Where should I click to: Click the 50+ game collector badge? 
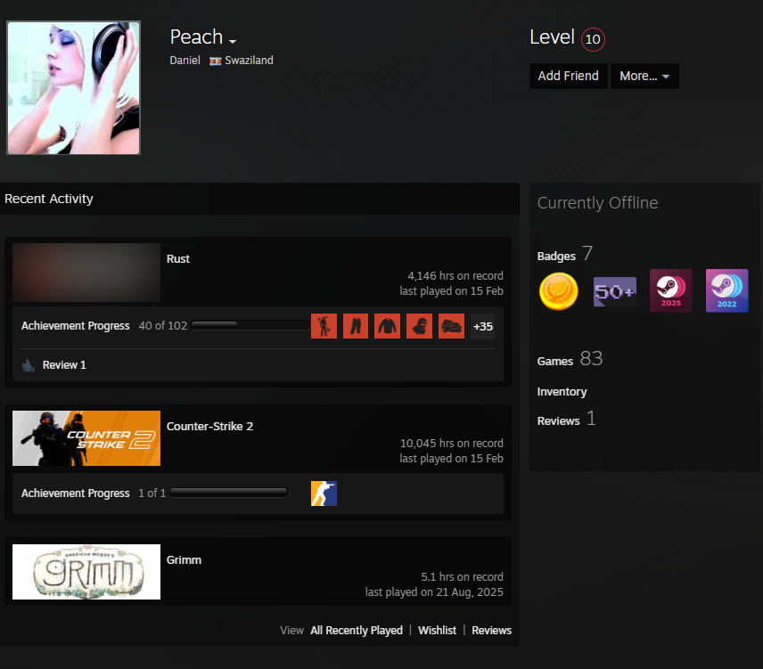click(x=614, y=291)
